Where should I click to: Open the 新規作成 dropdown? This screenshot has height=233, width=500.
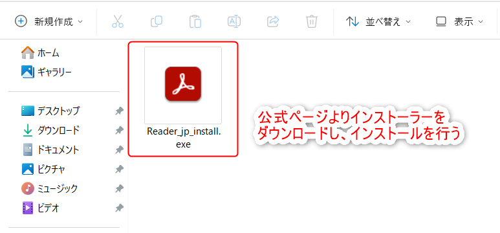pyautogui.click(x=49, y=22)
